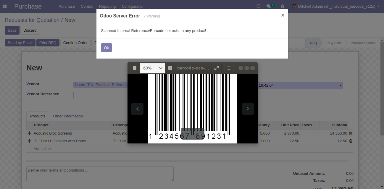Delete the Cabinet with Doors line
This screenshot has height=189, width=384.
point(351,141)
